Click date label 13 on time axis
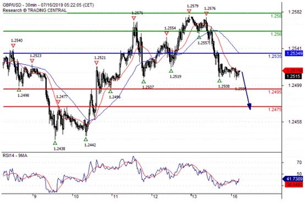Viewport: 305px width, 204px height. point(194,197)
